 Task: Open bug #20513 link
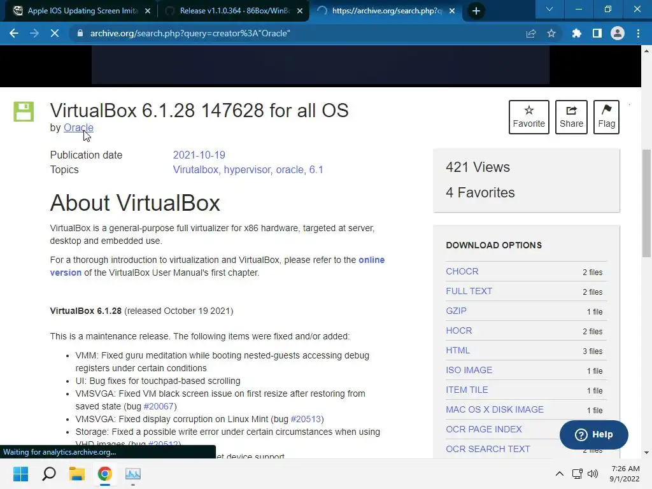[x=306, y=419]
